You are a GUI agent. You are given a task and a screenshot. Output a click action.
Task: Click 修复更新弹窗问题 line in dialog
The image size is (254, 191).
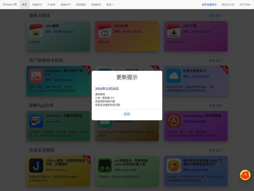click(105, 102)
